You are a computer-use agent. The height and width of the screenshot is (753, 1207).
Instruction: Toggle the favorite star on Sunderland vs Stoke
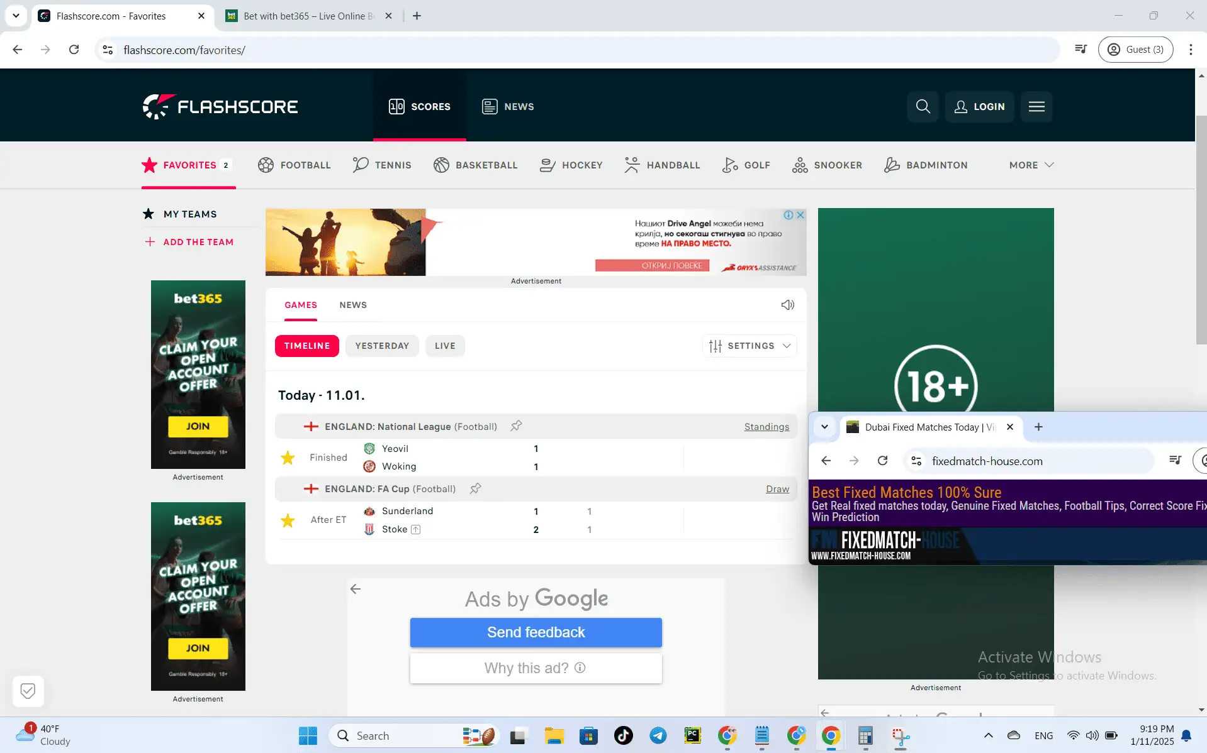point(288,520)
